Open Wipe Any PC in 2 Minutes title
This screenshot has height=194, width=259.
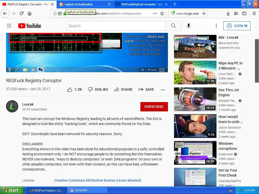[x=230, y=66]
